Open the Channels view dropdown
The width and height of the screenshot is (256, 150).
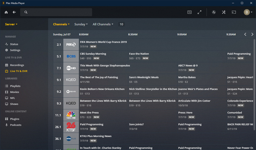click(61, 24)
